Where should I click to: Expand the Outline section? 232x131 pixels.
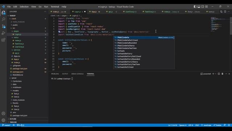coord(28,119)
